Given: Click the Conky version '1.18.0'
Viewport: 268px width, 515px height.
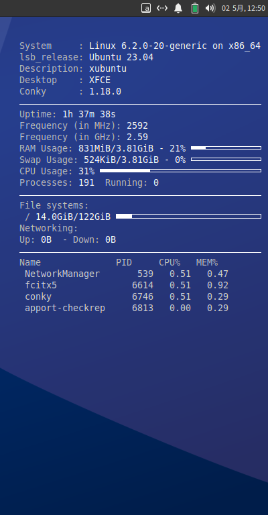Looking at the screenshot, I should pyautogui.click(x=105, y=92).
